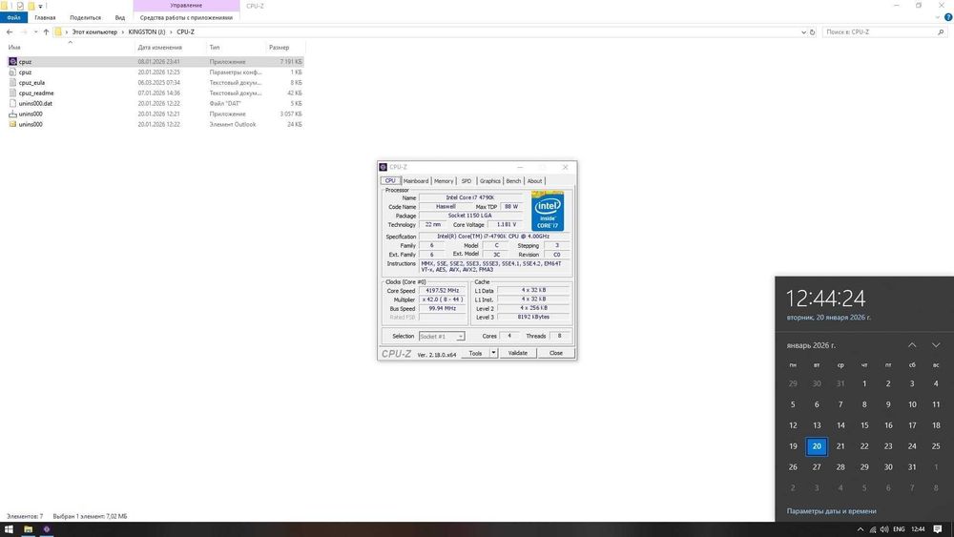954x537 pixels.
Task: Open the About tab in CPU-Z
Action: coord(534,180)
